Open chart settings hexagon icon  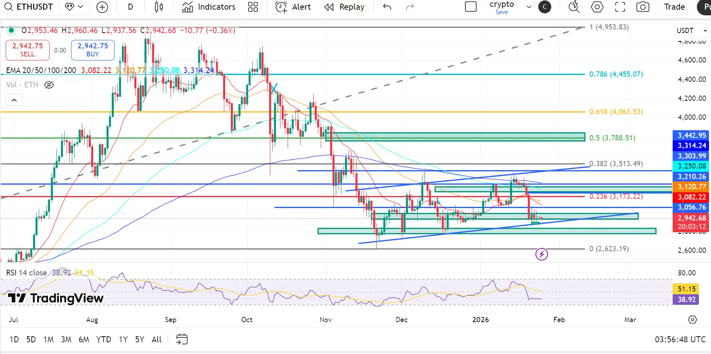tap(597, 7)
